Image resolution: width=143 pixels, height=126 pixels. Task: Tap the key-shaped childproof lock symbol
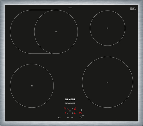(59, 117)
